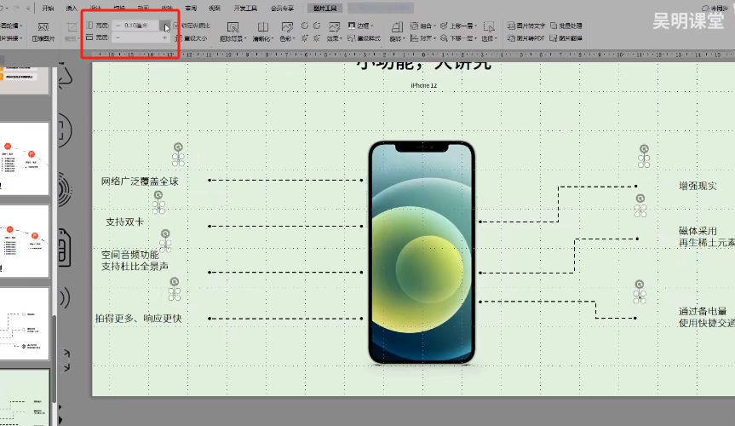Select the 图片工具 tab
The width and height of the screenshot is (735, 426).
pos(324,8)
